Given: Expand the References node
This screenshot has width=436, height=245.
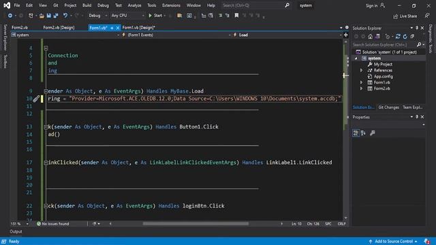Looking at the screenshot, I should point(361,70).
